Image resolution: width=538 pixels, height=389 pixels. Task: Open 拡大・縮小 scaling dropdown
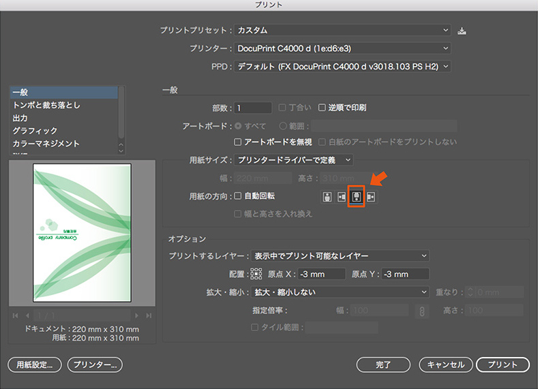pyautogui.click(x=340, y=292)
